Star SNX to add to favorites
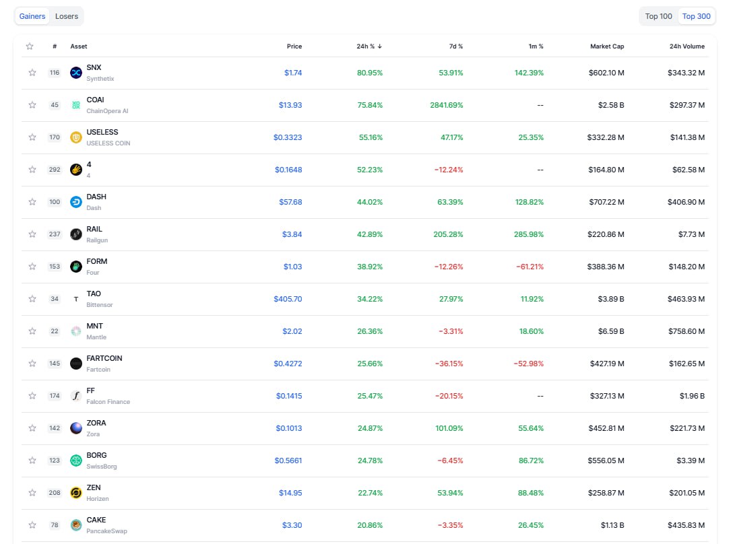 point(32,73)
